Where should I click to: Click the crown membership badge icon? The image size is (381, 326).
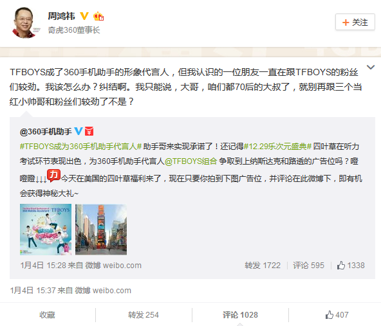pyautogui.click(x=98, y=16)
